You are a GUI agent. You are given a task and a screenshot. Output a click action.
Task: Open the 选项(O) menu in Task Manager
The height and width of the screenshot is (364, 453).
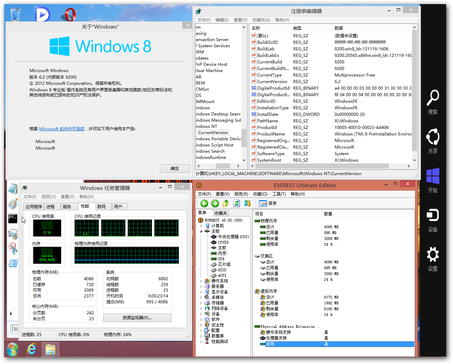[48, 197]
